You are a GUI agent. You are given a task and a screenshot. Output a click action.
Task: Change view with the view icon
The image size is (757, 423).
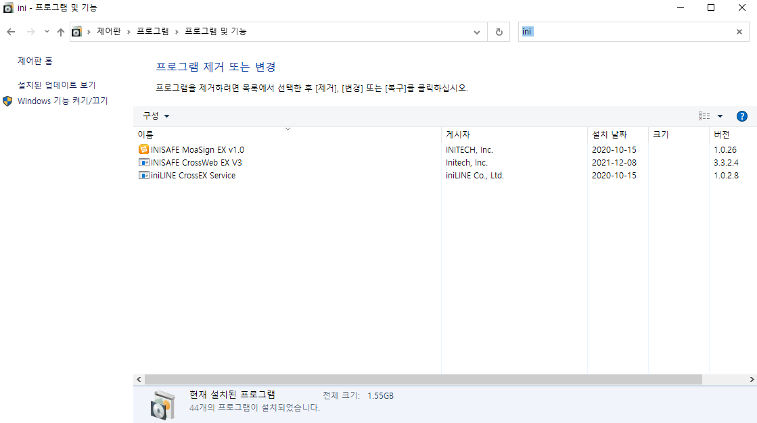pyautogui.click(x=704, y=116)
